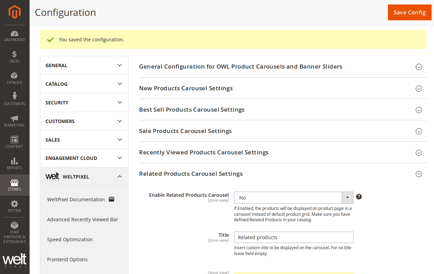Collapse Related Products Carousel Settings
Viewport: 434px width, 274px height.
pos(283,174)
